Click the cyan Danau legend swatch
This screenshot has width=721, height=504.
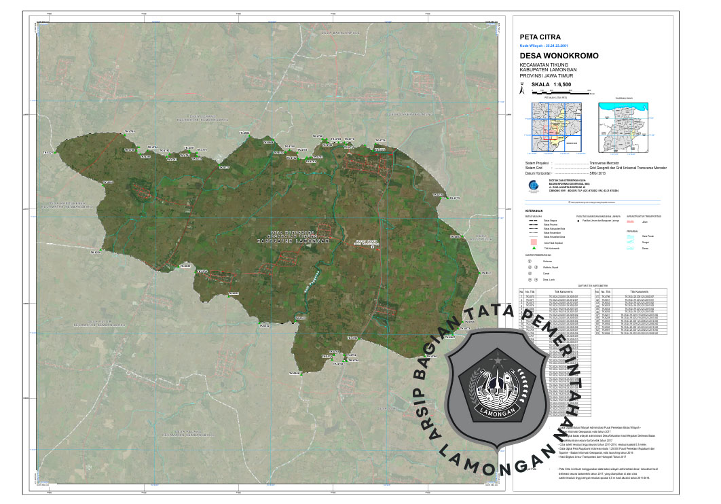[629, 249]
